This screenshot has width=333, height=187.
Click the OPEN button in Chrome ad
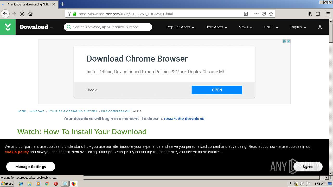(217, 90)
